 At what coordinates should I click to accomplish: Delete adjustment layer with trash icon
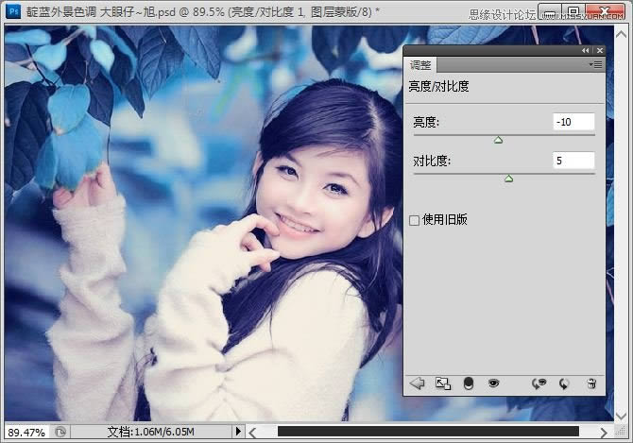pos(591,383)
